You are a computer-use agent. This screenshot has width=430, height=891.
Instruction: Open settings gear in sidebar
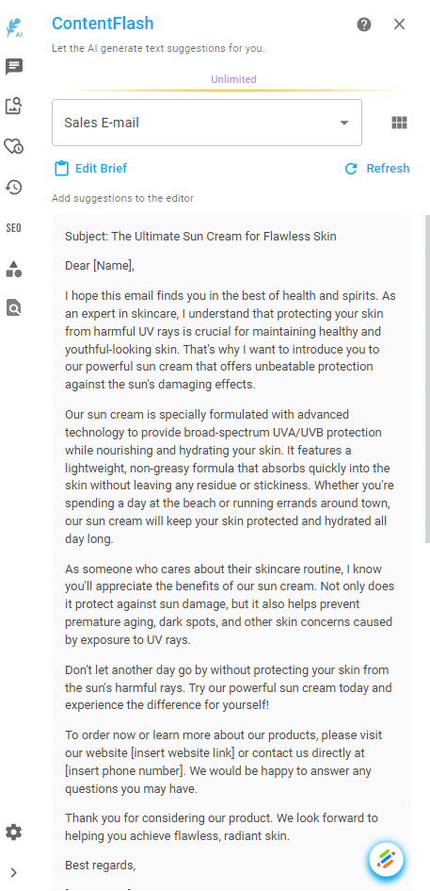click(x=13, y=833)
